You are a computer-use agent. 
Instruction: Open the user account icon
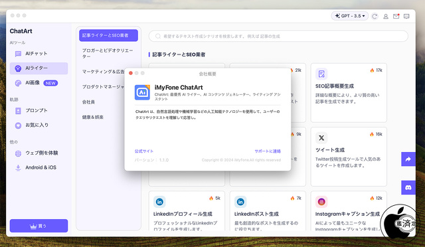[x=385, y=17]
